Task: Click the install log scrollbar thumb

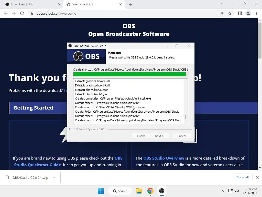Action: click(x=186, y=117)
